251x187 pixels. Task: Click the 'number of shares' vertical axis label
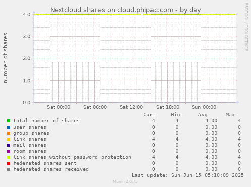5,58
